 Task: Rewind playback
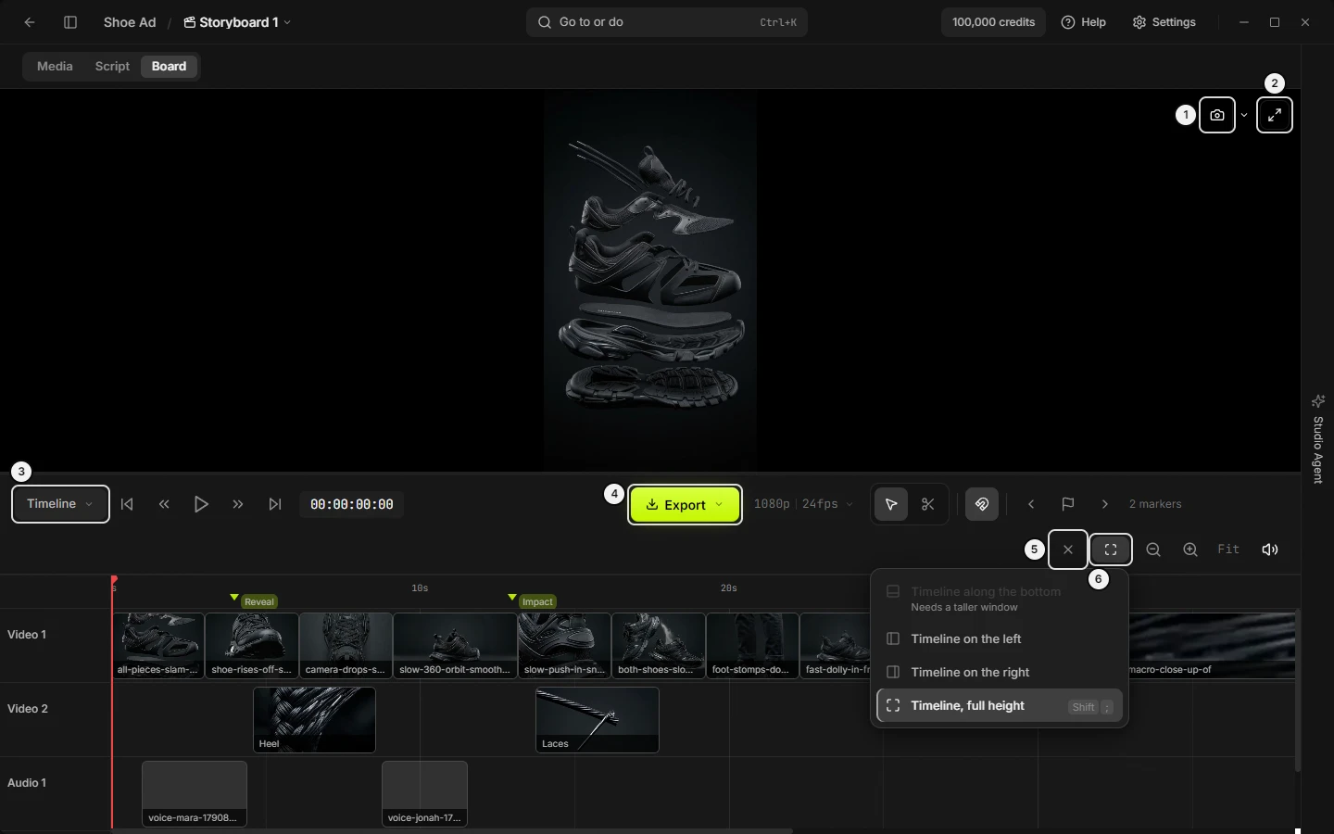pos(164,504)
